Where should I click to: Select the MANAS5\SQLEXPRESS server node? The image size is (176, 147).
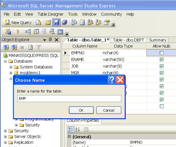click(x=34, y=55)
